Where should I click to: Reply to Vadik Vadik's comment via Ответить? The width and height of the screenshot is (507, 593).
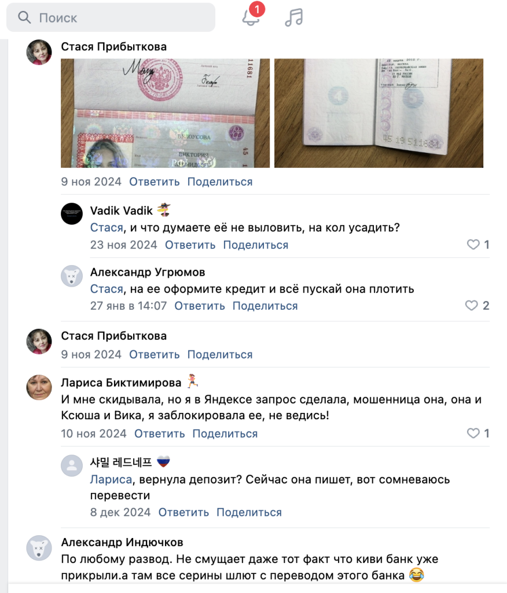[190, 245]
